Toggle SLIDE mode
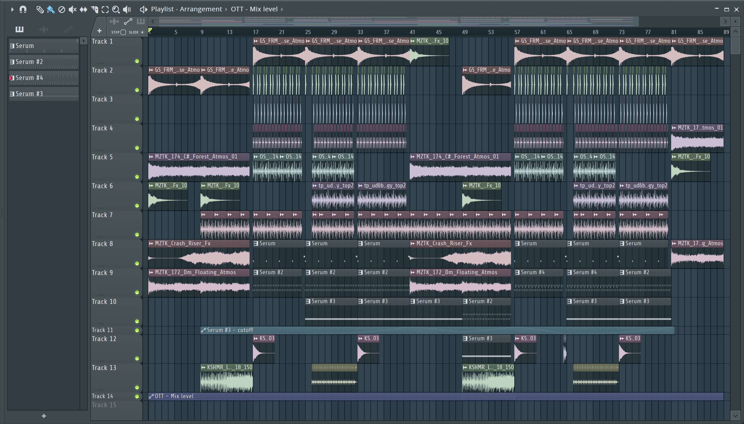The image size is (744, 424). click(x=142, y=32)
